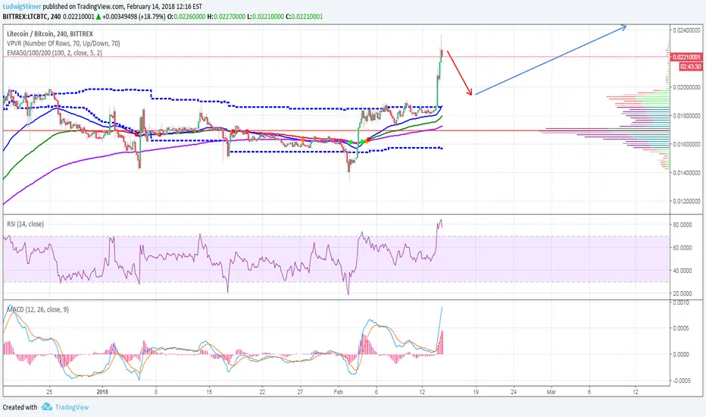This screenshot has width=706, height=417.
Task: Click the TradingView cloud logo icon
Action: [47, 407]
